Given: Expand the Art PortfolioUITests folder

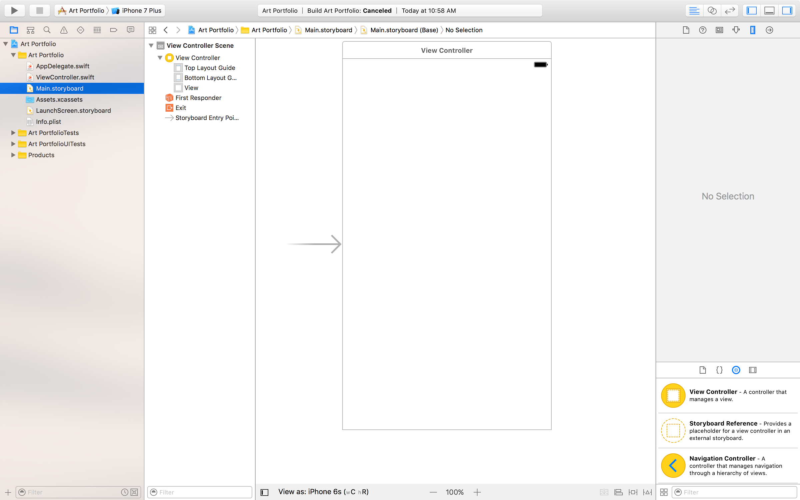Looking at the screenshot, I should [x=13, y=144].
